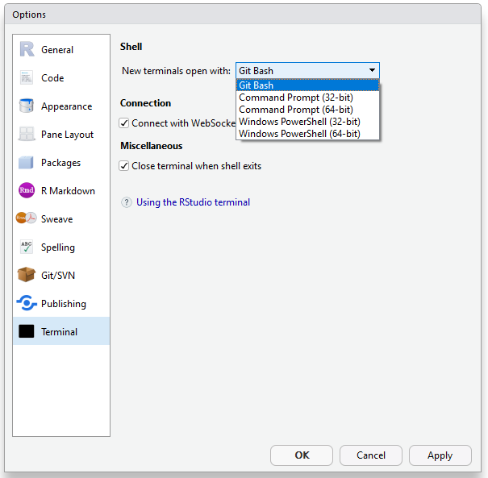The width and height of the screenshot is (488, 478).
Task: Select the R Markdown purple icon
Action: click(27, 191)
